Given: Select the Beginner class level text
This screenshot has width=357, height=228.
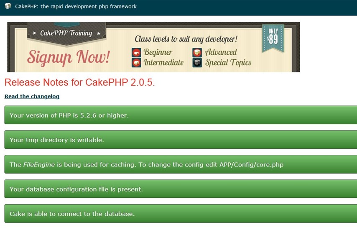Looking at the screenshot, I should coord(158,52).
